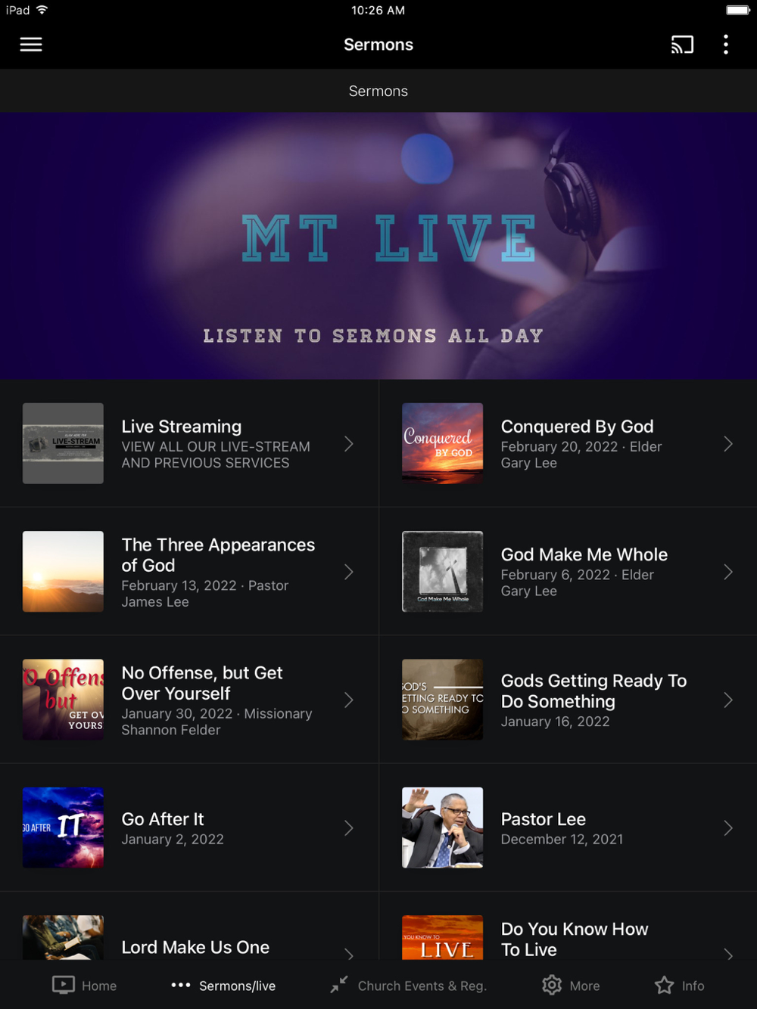Select the Pastor Lee sermon thumbnail

(x=443, y=827)
